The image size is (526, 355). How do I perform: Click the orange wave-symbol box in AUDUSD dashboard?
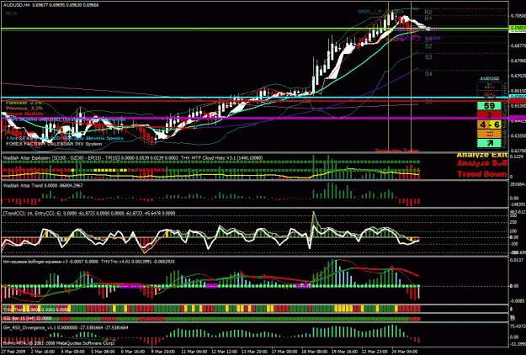[489, 134]
